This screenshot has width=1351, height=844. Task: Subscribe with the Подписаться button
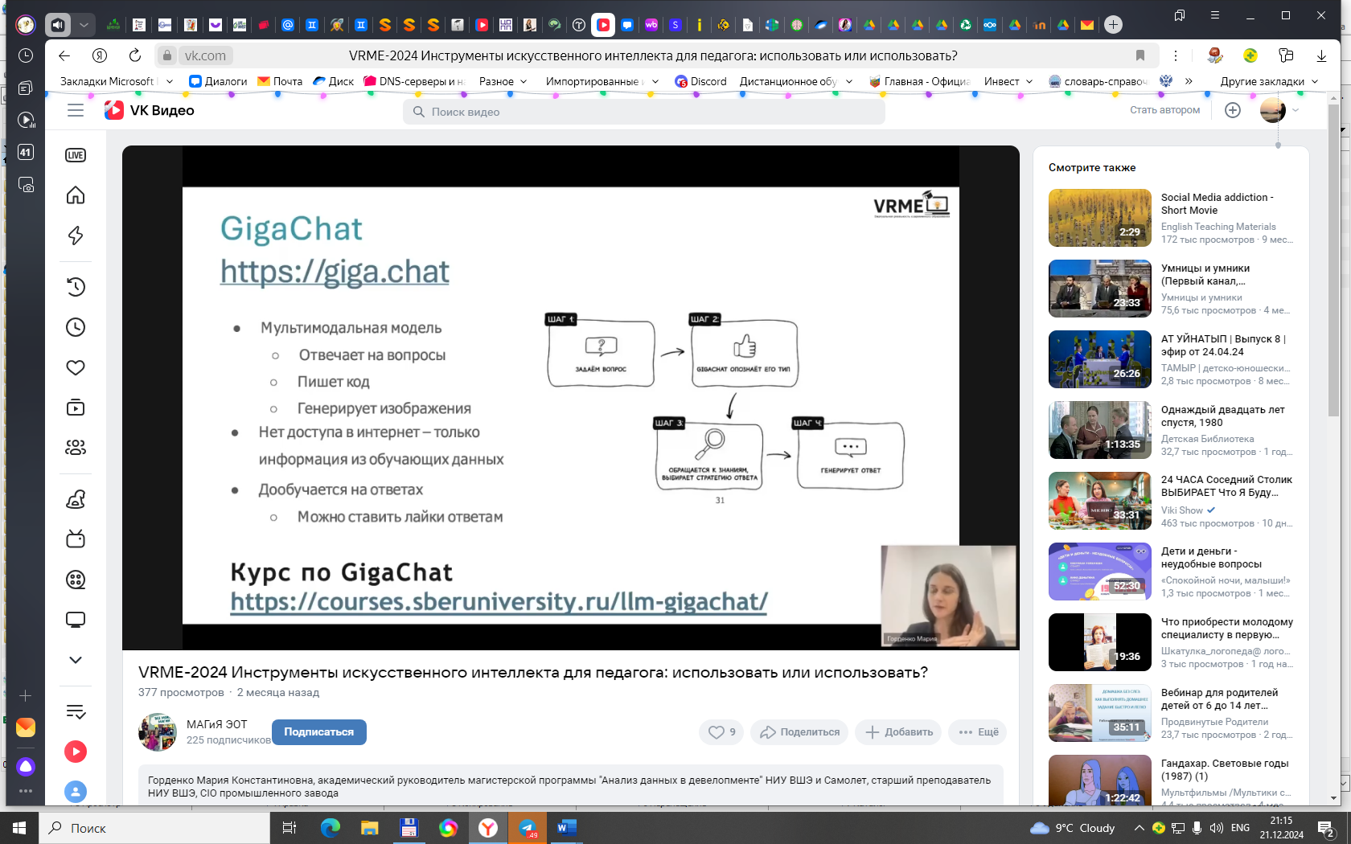[318, 732]
